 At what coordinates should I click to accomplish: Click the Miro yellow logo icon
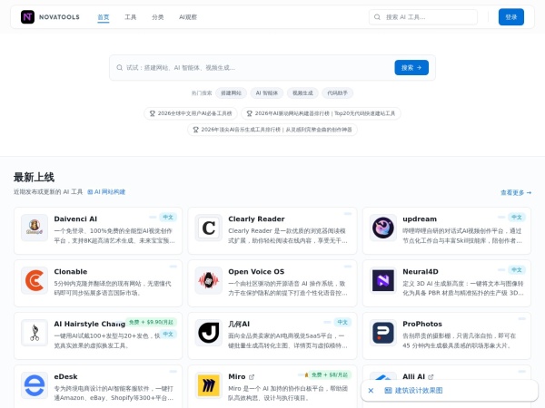[209, 385]
